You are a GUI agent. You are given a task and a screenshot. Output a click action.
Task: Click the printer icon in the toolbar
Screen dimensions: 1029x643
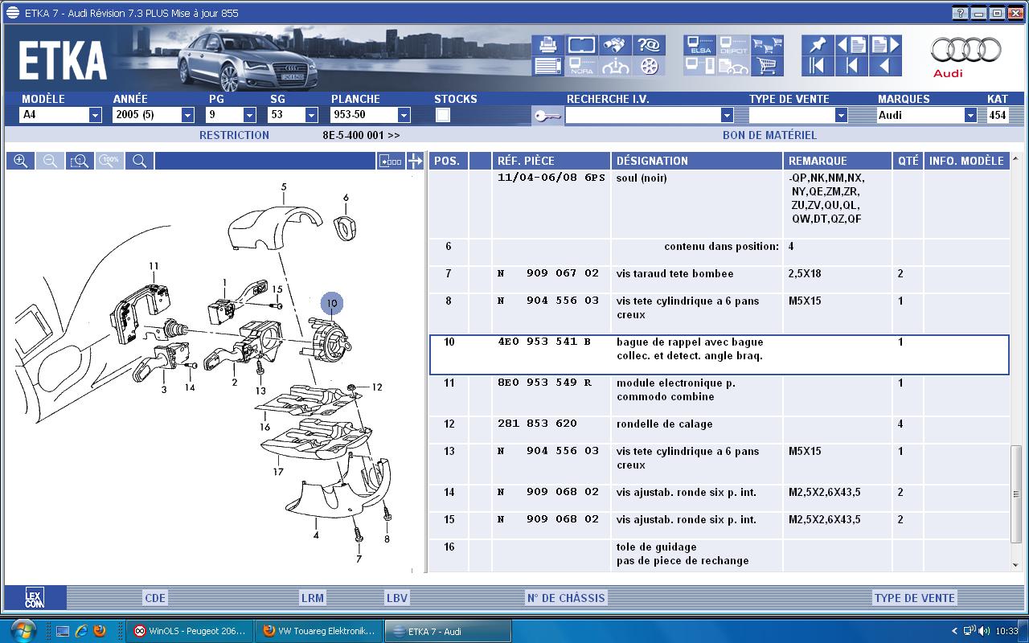point(547,45)
